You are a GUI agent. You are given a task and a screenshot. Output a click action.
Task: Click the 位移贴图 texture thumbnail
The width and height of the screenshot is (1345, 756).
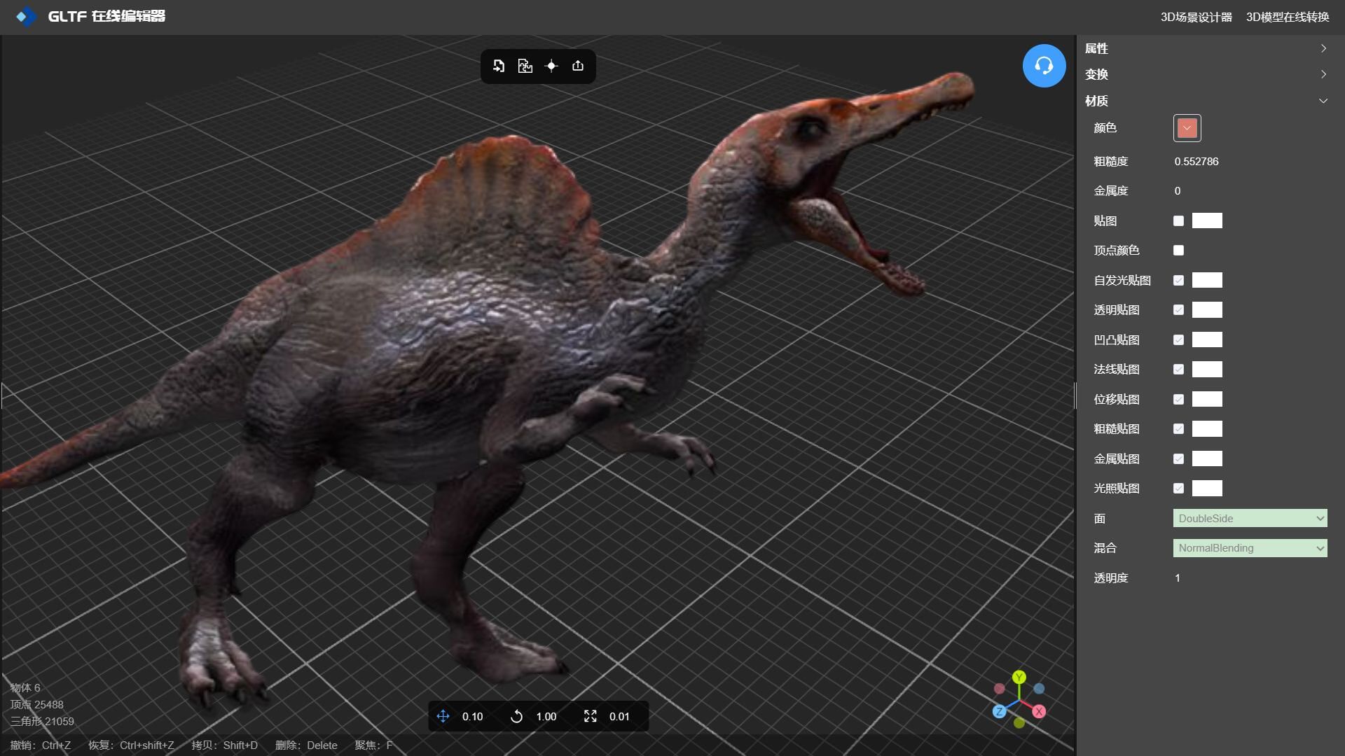coord(1207,400)
